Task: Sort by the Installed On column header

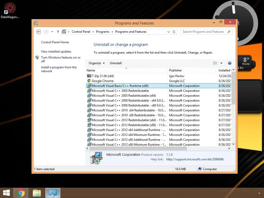Action: (x=224, y=70)
